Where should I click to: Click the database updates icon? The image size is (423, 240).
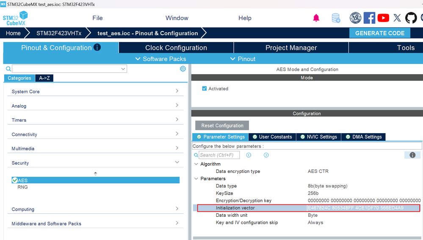tap(336, 18)
